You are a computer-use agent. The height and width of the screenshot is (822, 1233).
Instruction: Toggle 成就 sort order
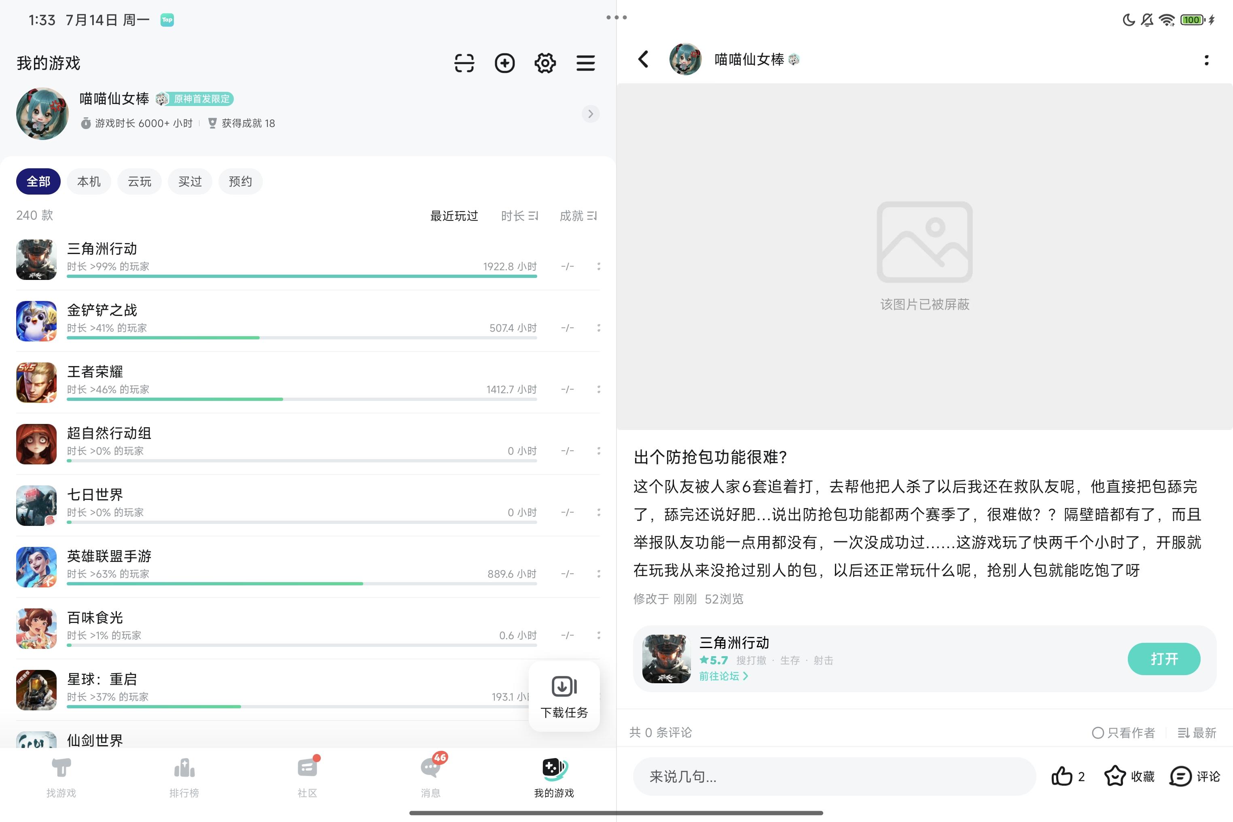click(578, 216)
